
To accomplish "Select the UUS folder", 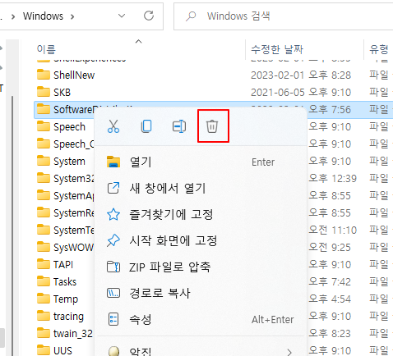I will [62, 351].
